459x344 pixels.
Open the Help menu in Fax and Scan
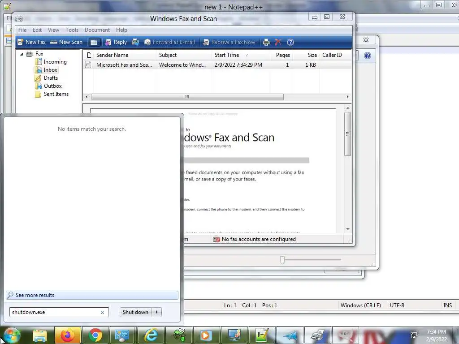[121, 30]
